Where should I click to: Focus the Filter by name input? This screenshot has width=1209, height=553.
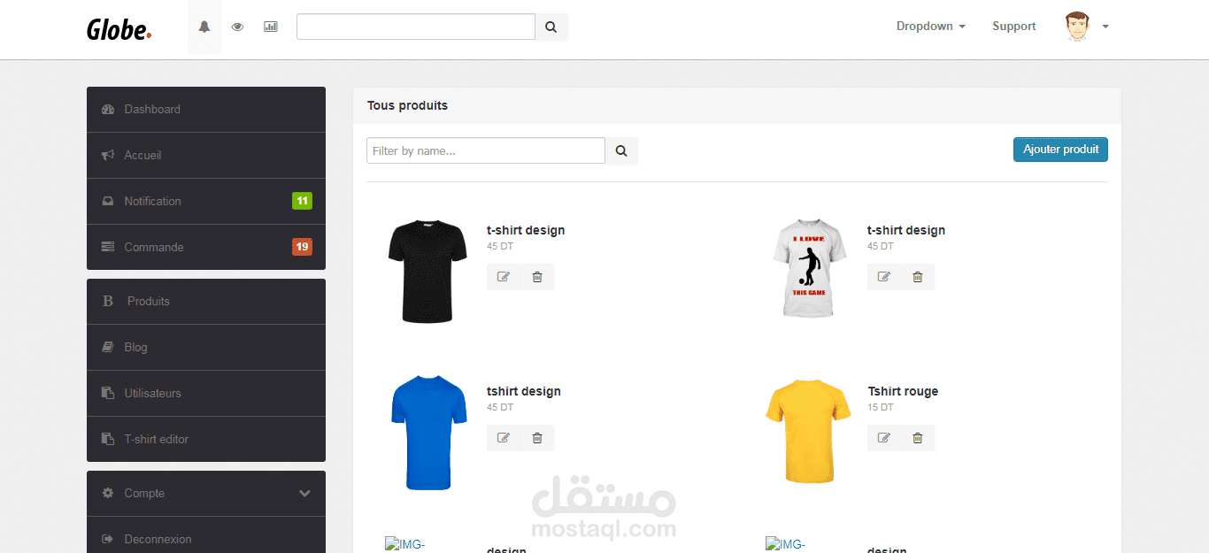[486, 150]
